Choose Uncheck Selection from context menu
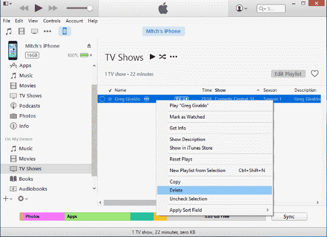 189,199
